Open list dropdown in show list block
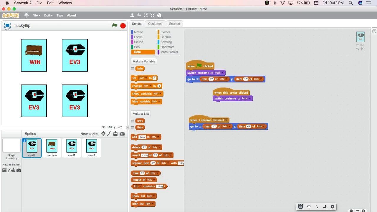 (151, 196)
